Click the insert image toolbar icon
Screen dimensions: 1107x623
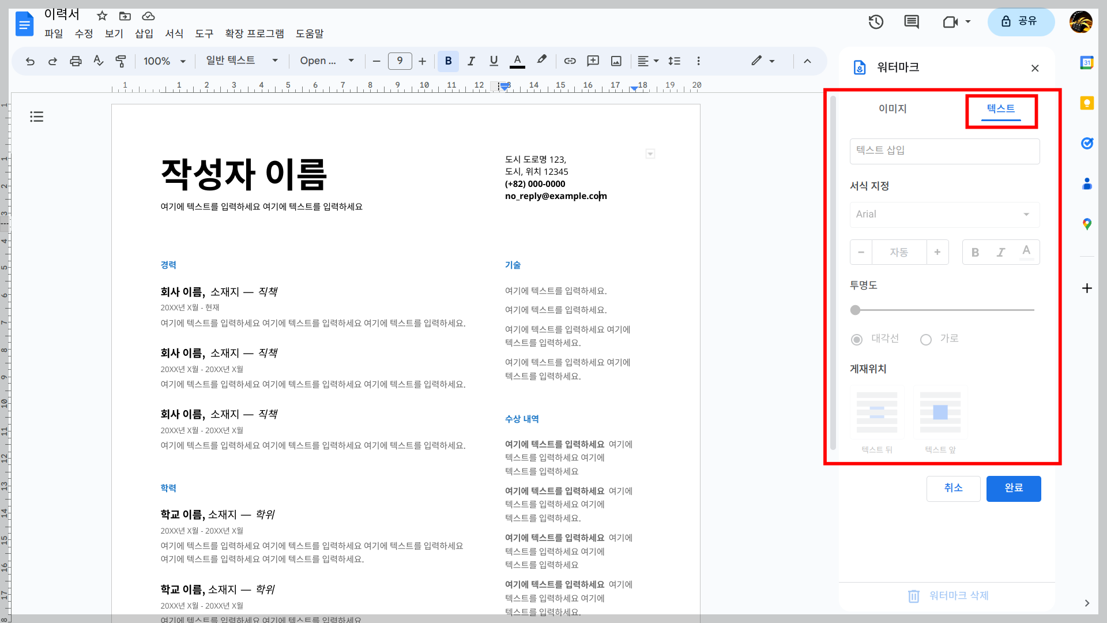click(616, 61)
